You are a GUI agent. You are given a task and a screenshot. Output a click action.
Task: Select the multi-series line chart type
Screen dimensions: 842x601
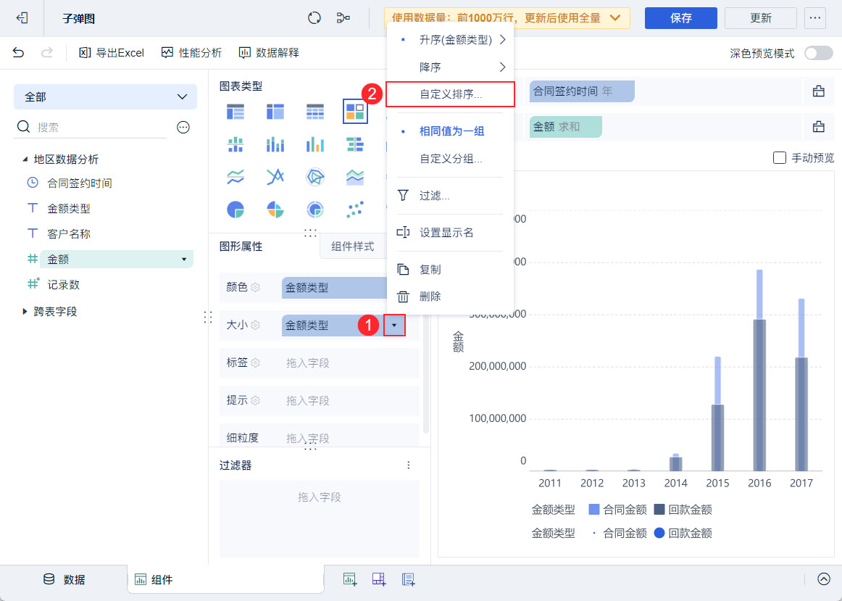pyautogui.click(x=275, y=177)
